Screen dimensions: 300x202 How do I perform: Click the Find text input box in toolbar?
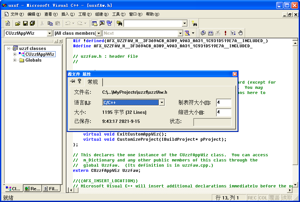(x=153, y=24)
